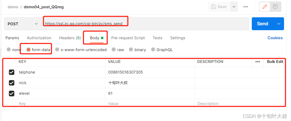Uncheck the elevel row checkbox

12,93
